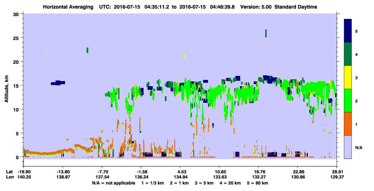374x191 pixels.
Task: Click the longitude value 133.63
Action: (x=219, y=177)
